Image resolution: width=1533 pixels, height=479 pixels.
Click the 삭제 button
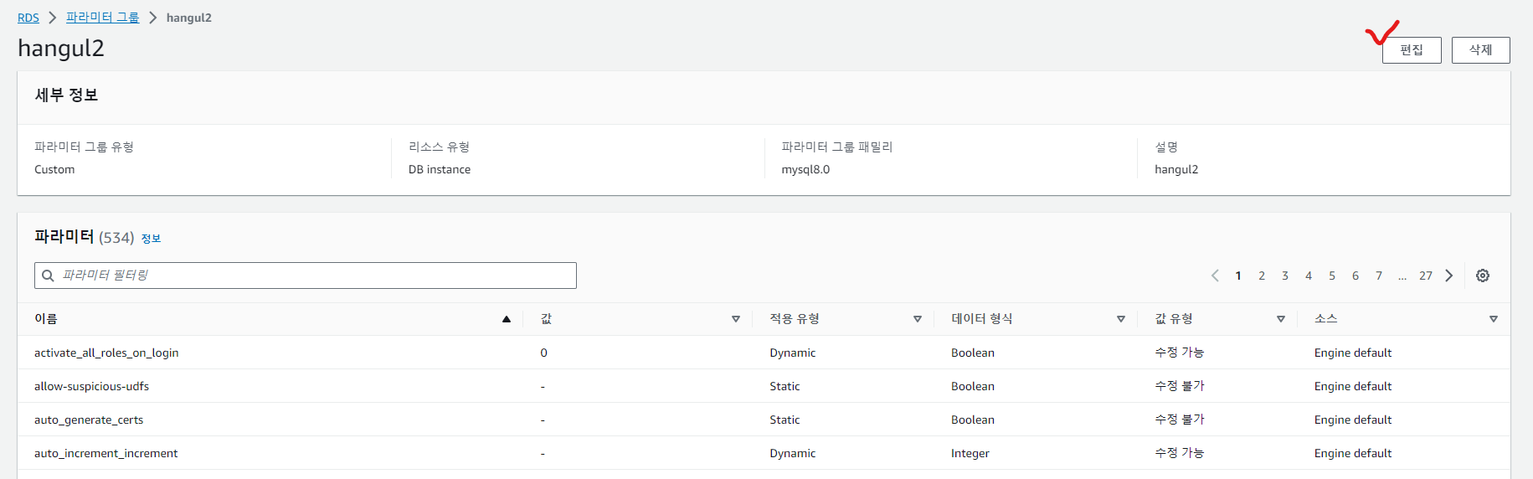[x=1480, y=50]
